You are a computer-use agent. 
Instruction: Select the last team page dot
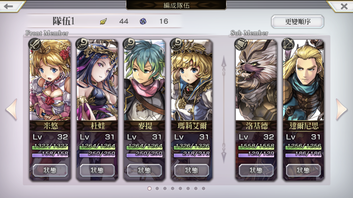click(203, 188)
